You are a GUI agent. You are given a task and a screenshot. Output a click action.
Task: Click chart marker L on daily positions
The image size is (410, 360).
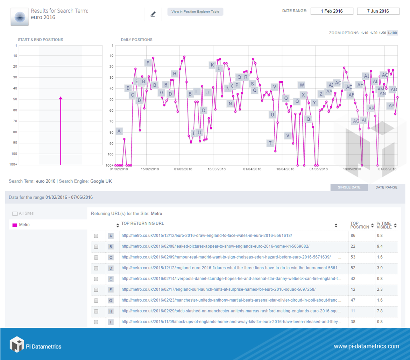[219, 69]
